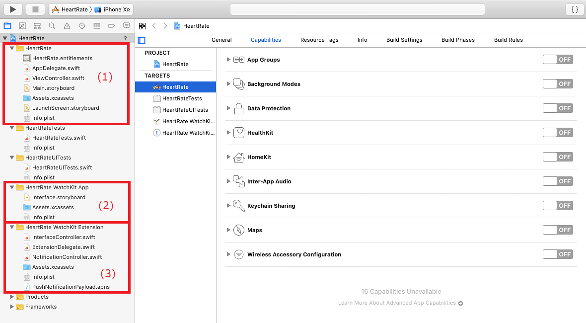This screenshot has width=586, height=323.
Task: Open the Find navigator magnifier icon
Action: (52, 26)
